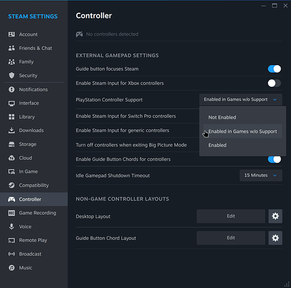Screen dimensions: 291x288
Task: Open the Downloads settings label
Action: tap(31, 130)
